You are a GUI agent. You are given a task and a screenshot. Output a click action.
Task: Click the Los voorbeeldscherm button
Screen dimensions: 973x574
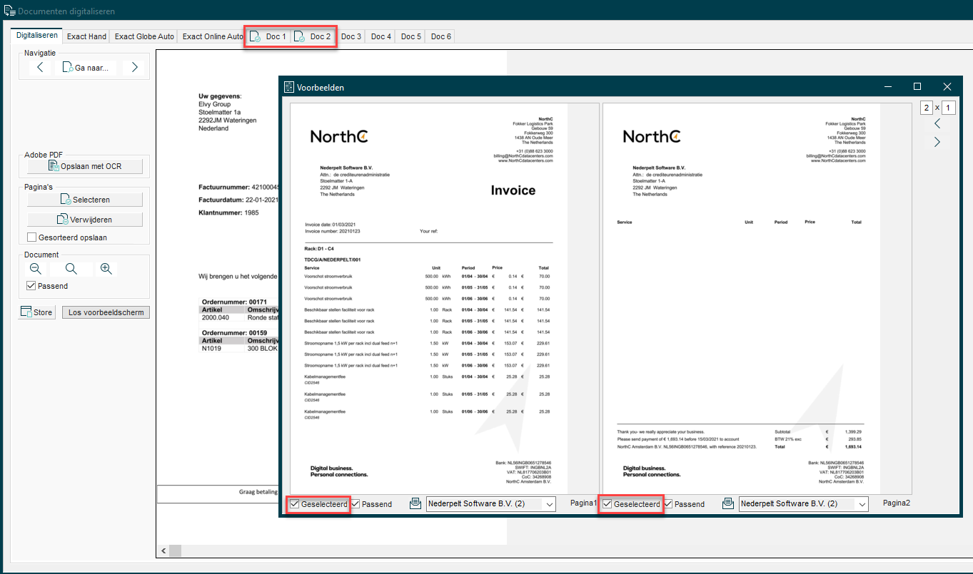(x=106, y=312)
